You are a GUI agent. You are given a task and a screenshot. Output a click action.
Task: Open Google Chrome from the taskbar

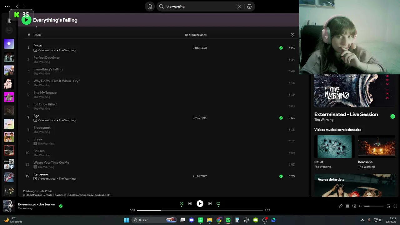(x=219, y=220)
